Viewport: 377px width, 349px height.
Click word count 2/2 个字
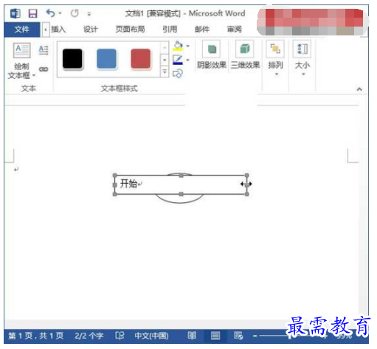tap(89, 336)
